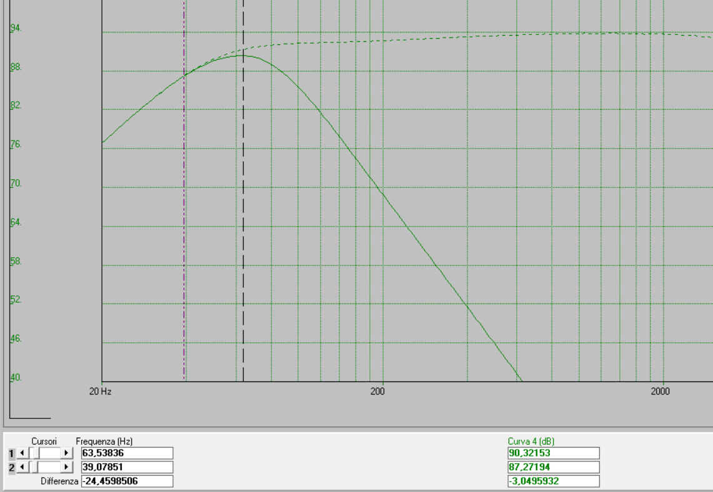
Task: Click cursor 1 frequency field 63,53836
Action: 127,453
